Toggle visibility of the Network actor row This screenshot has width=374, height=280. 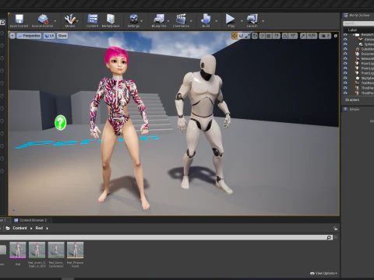[x=345, y=58]
